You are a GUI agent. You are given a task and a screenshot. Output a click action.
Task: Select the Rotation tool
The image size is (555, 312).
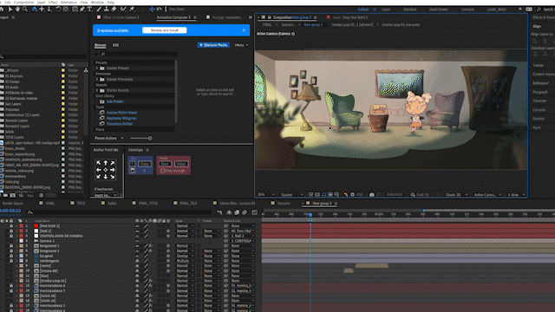(x=58, y=10)
